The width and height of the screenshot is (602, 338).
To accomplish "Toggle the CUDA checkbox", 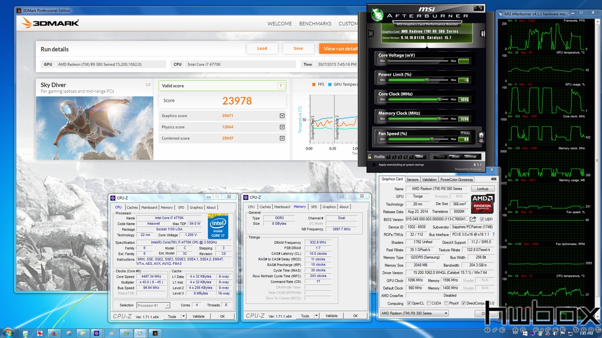I will pyautogui.click(x=429, y=303).
